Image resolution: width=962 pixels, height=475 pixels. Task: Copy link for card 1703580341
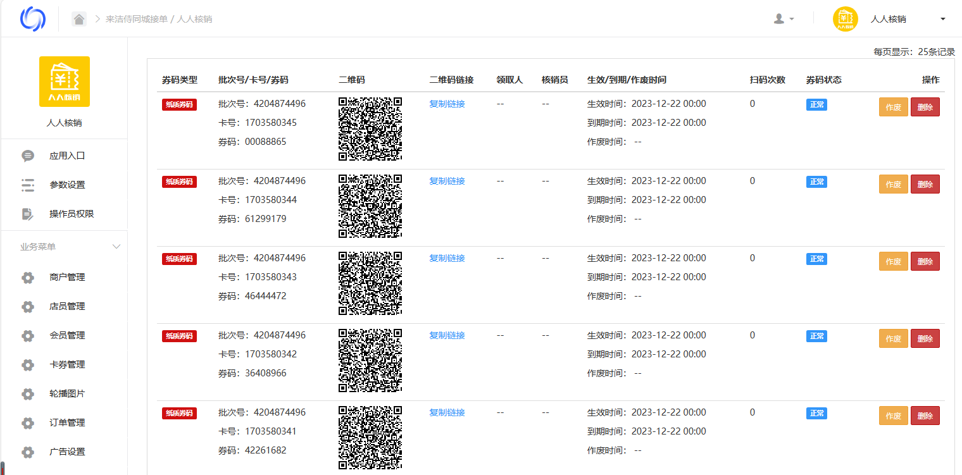pos(447,412)
